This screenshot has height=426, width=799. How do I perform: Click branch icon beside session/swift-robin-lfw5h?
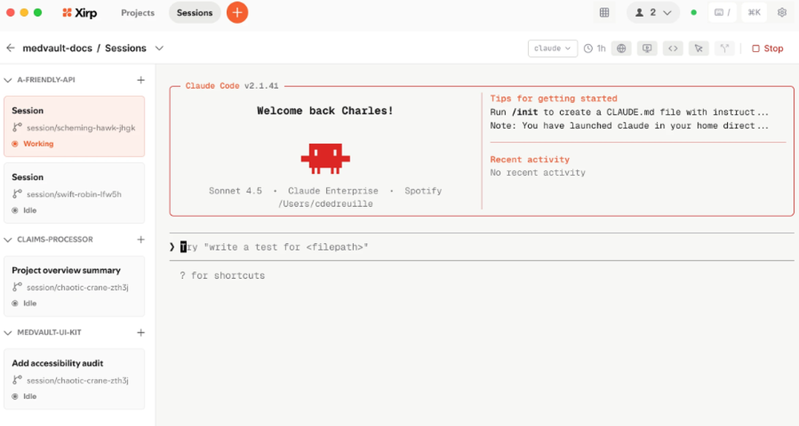click(x=17, y=193)
